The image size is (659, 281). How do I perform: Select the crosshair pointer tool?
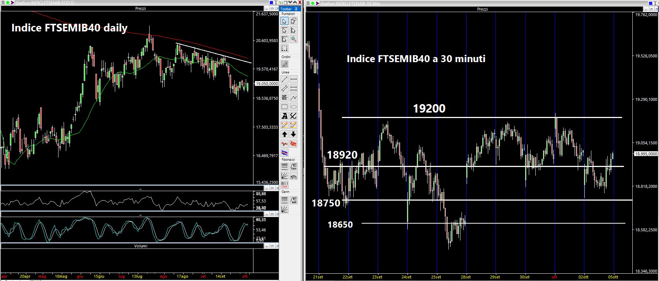click(x=285, y=39)
